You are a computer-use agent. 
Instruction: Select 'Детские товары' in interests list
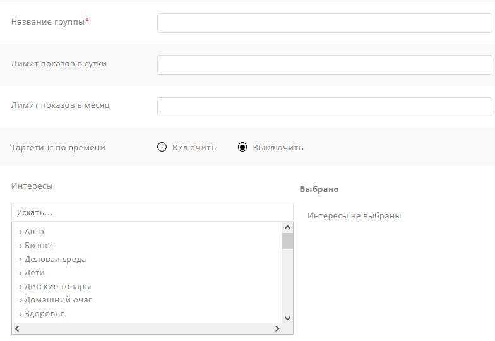57,287
